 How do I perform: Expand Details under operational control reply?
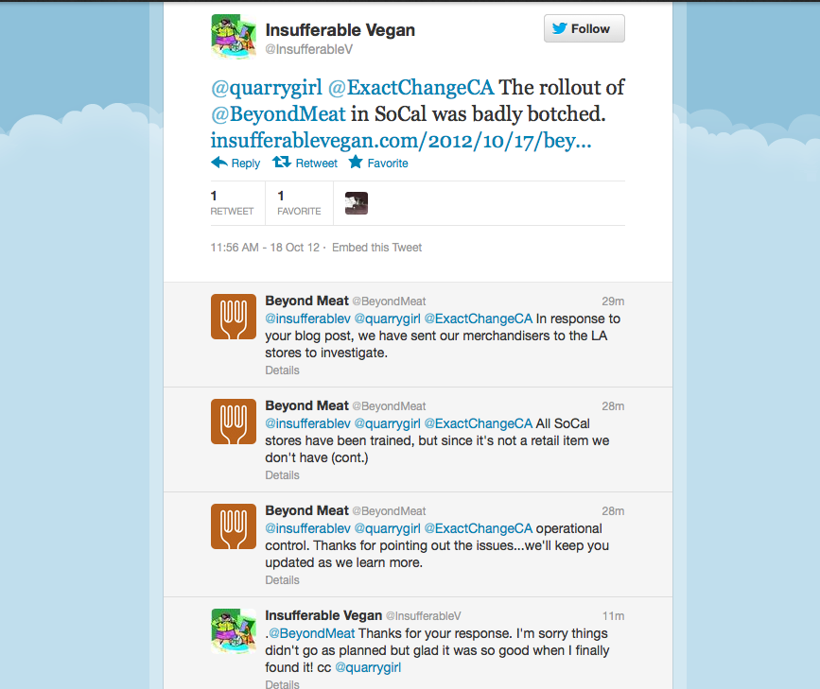point(282,580)
